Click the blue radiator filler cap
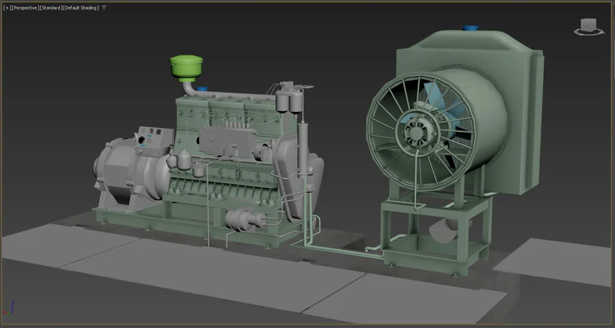Image resolution: width=615 pixels, height=328 pixels. [470, 28]
